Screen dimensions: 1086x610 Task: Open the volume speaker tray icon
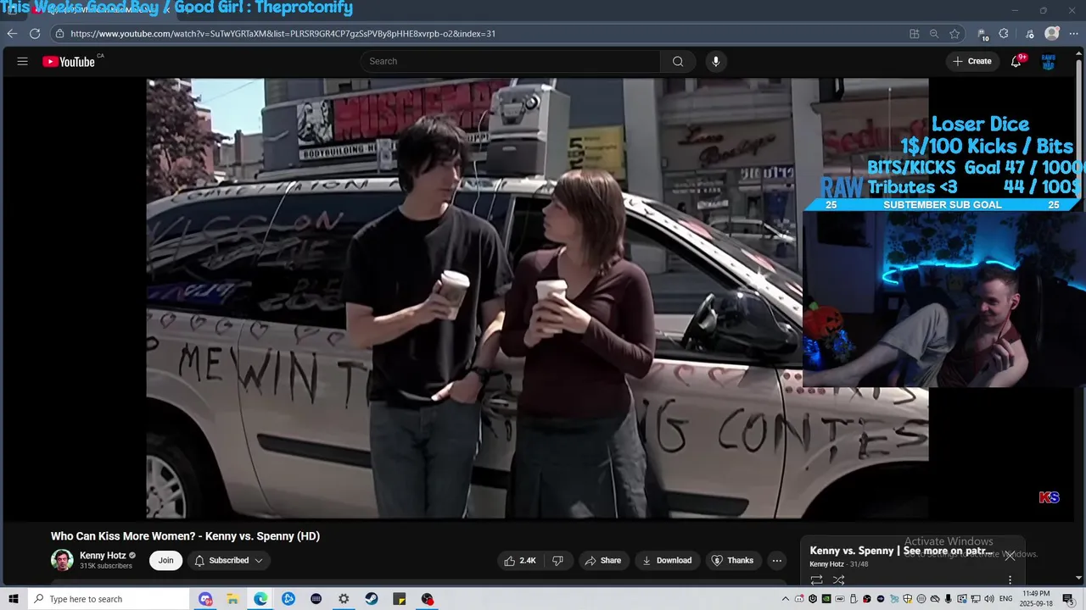pos(988,599)
